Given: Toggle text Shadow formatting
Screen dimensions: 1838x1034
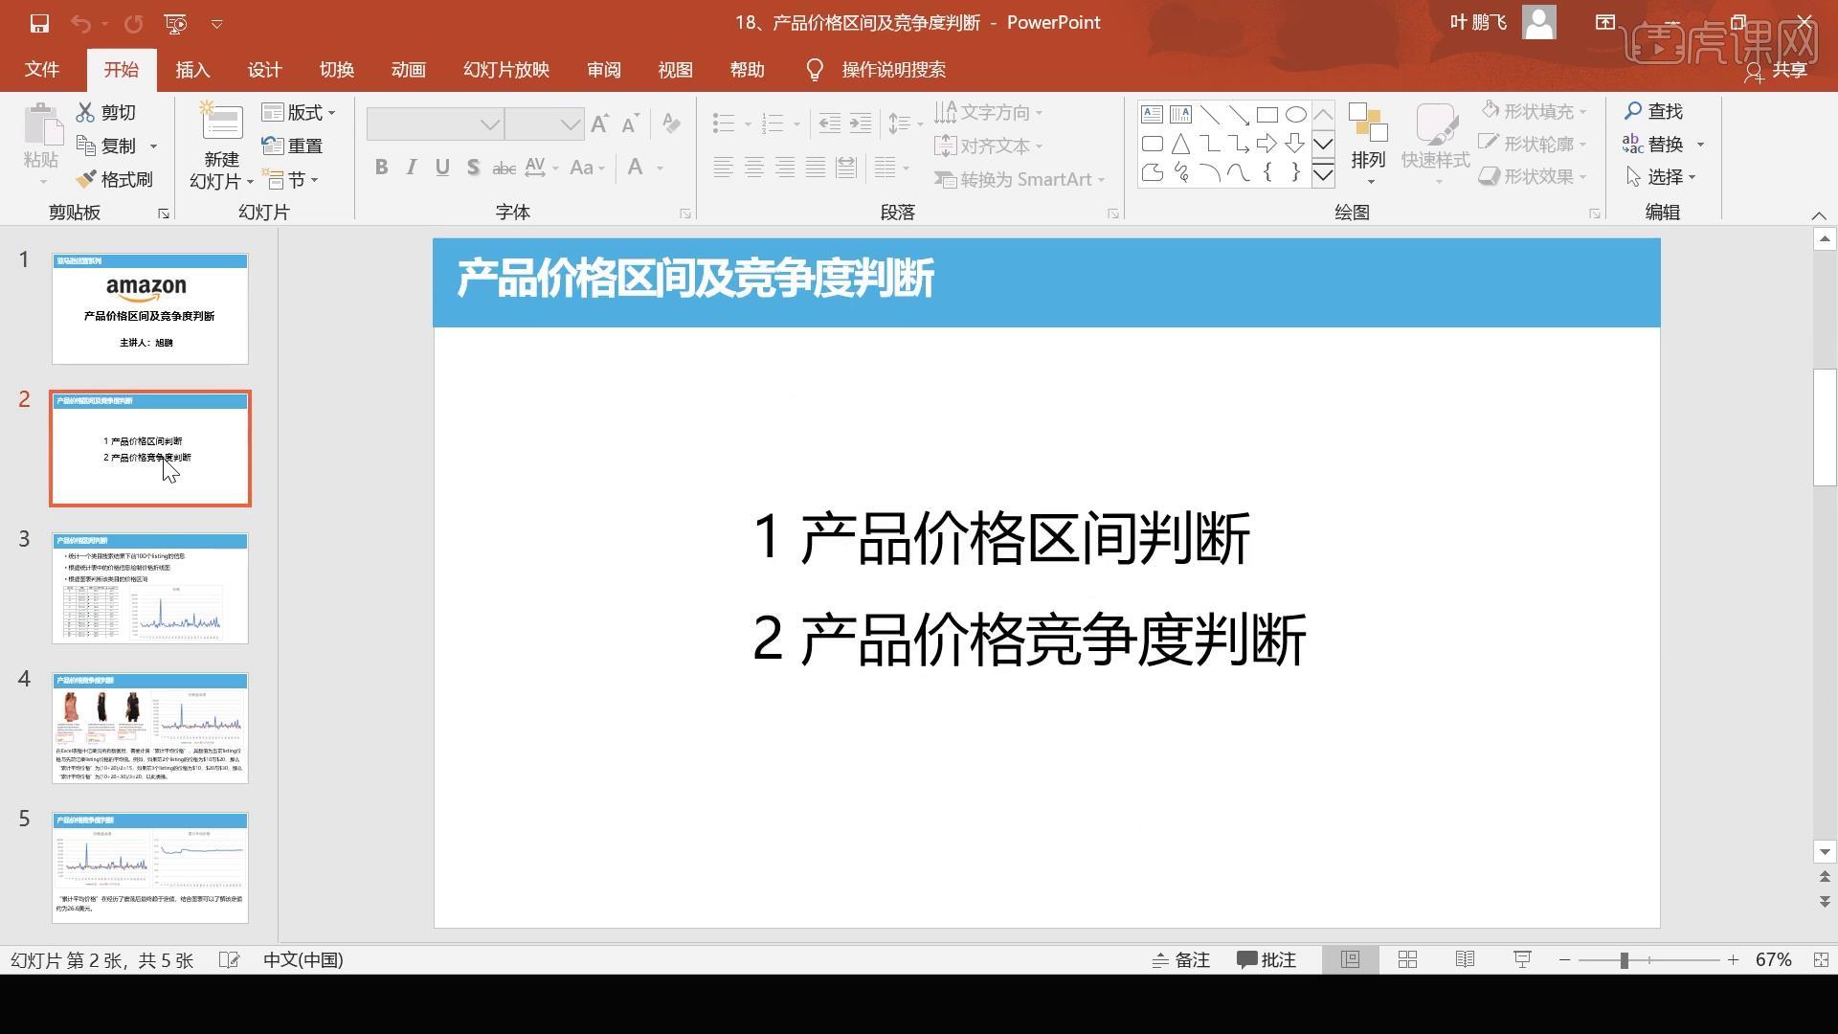Looking at the screenshot, I should click(473, 168).
